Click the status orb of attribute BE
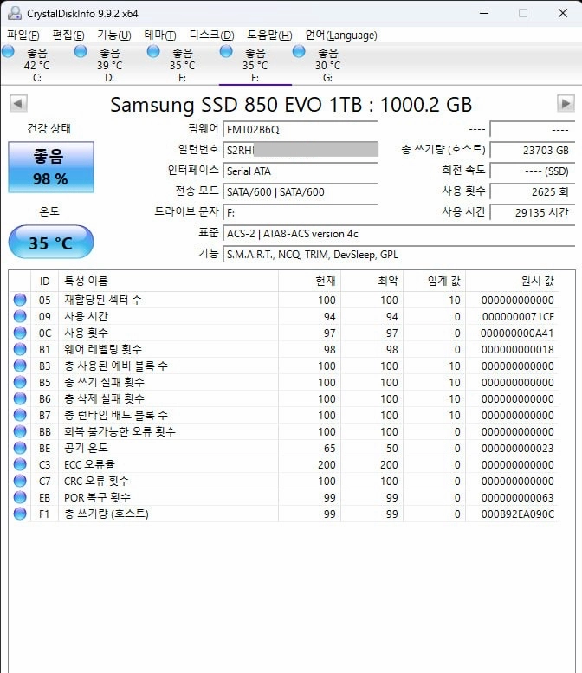 tap(20, 448)
